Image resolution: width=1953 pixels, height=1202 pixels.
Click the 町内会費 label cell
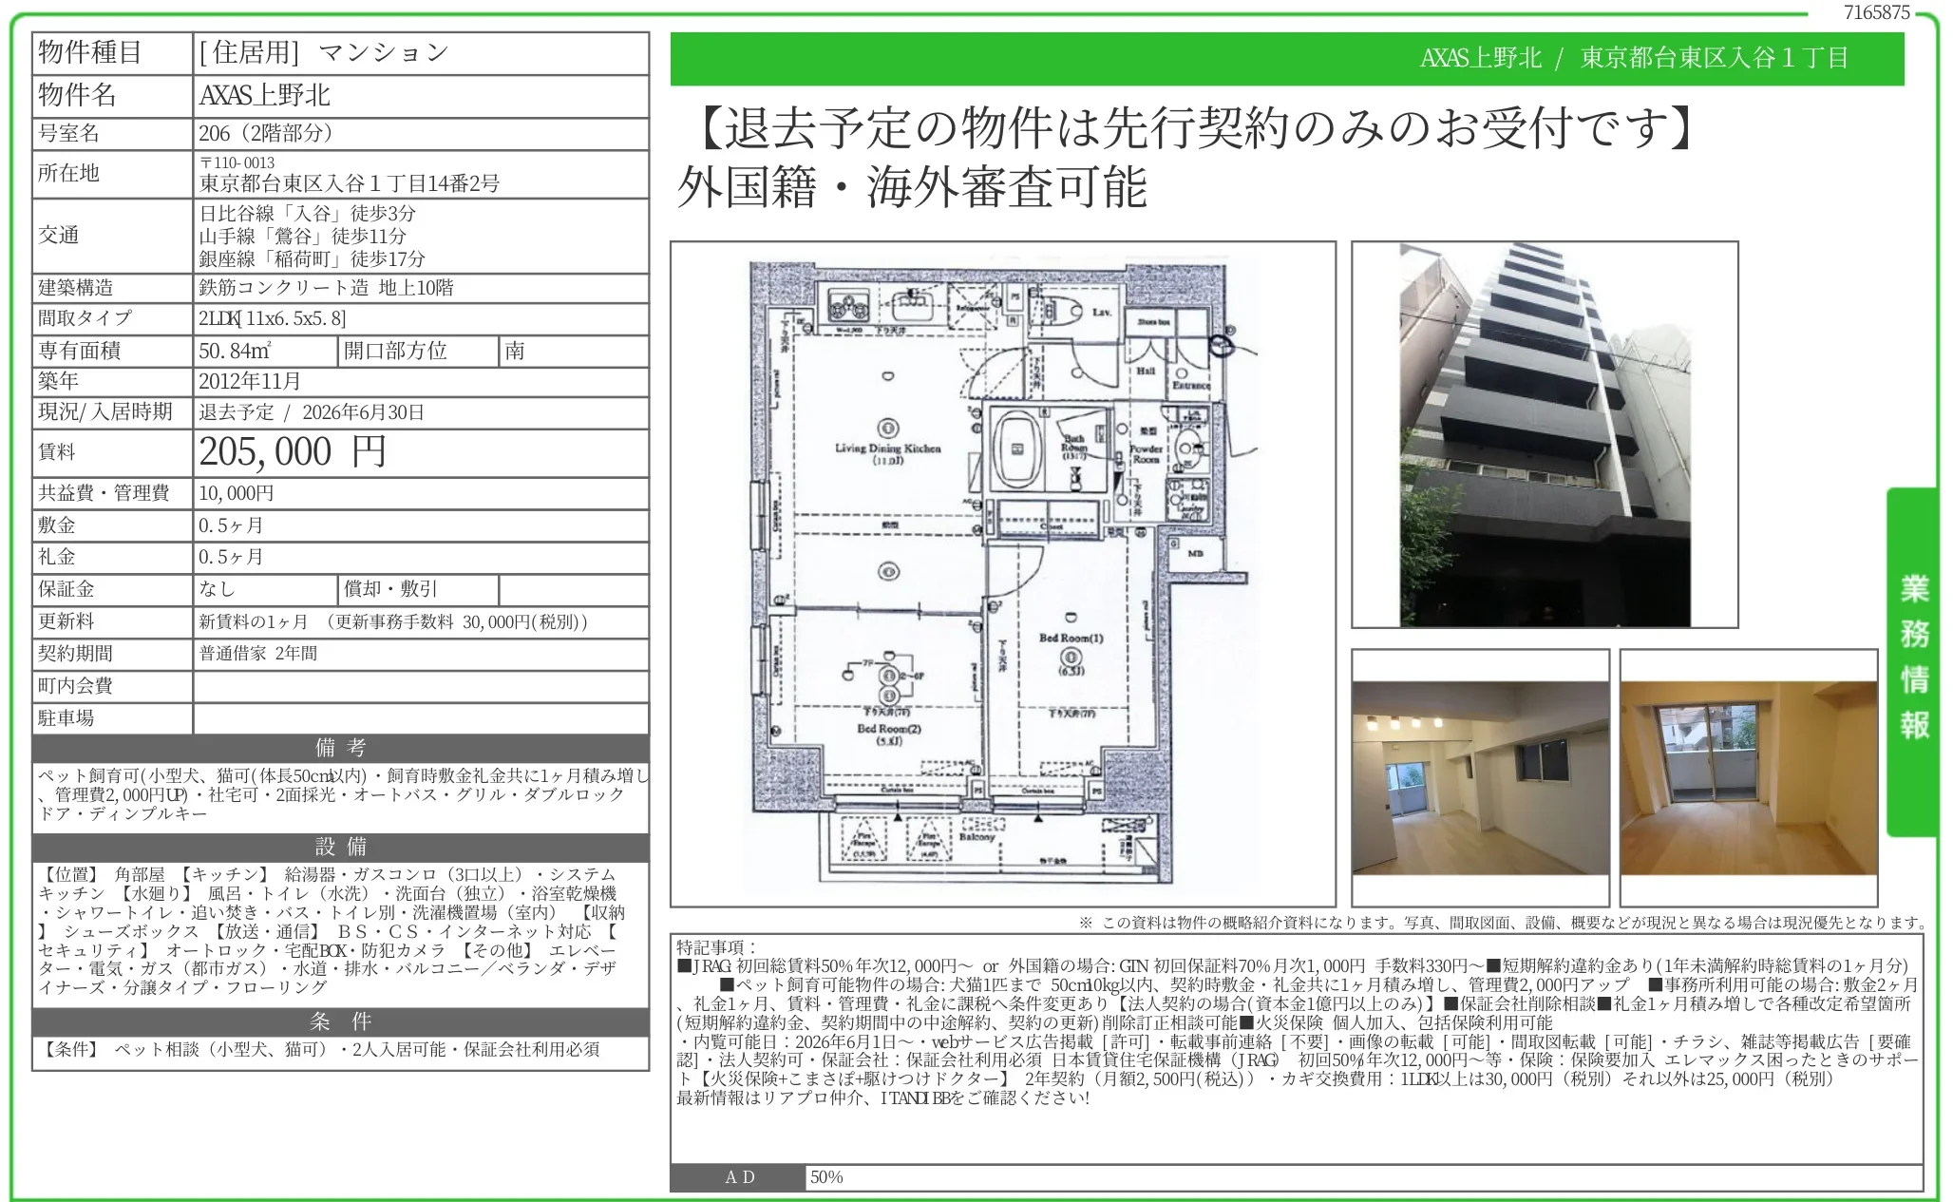[112, 686]
